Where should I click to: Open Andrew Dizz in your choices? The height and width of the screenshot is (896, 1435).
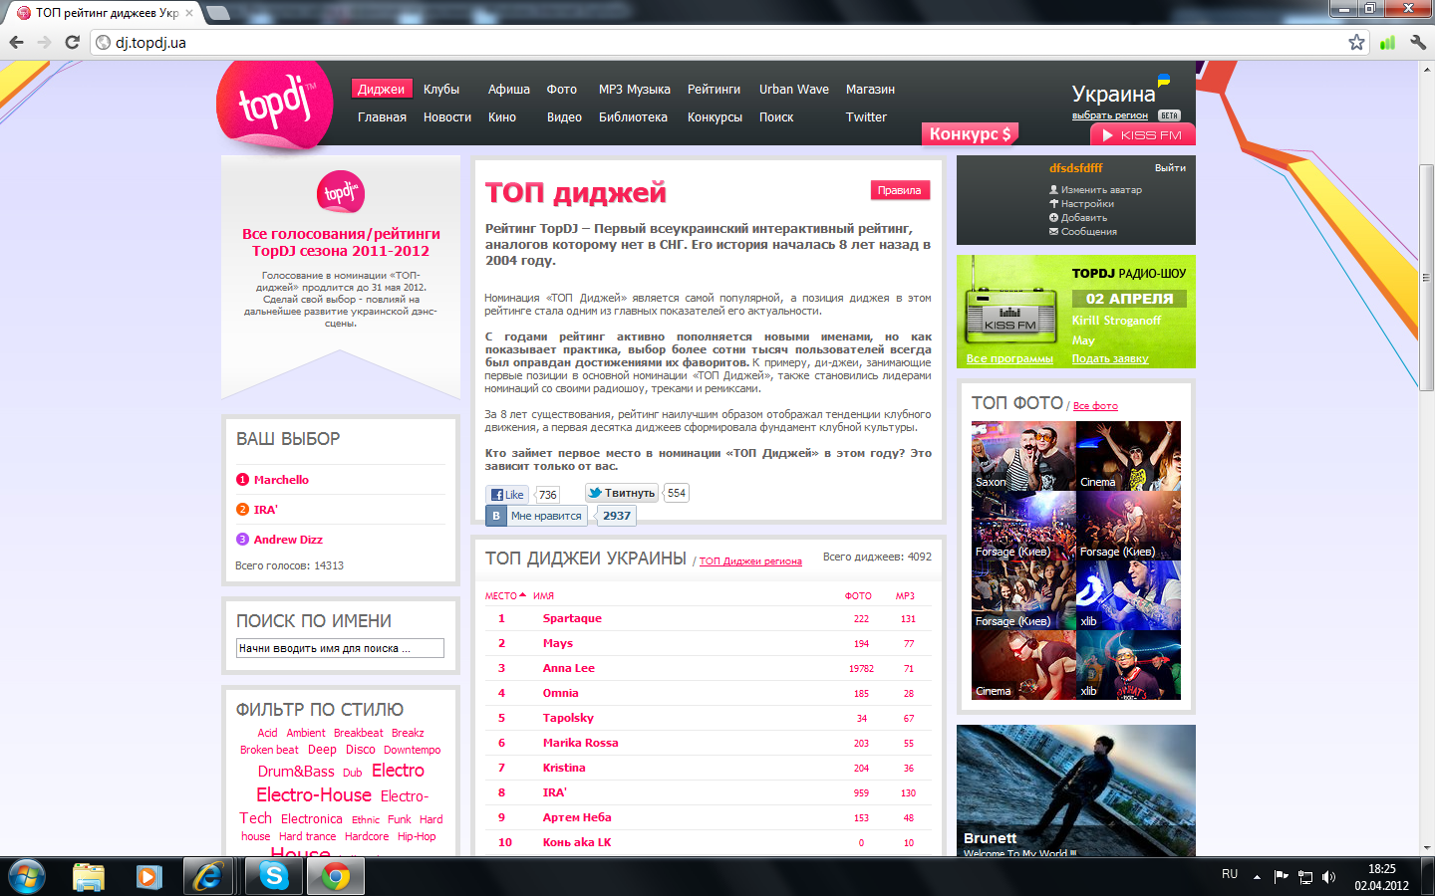288,540
